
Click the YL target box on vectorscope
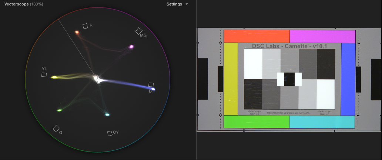(x=44, y=75)
